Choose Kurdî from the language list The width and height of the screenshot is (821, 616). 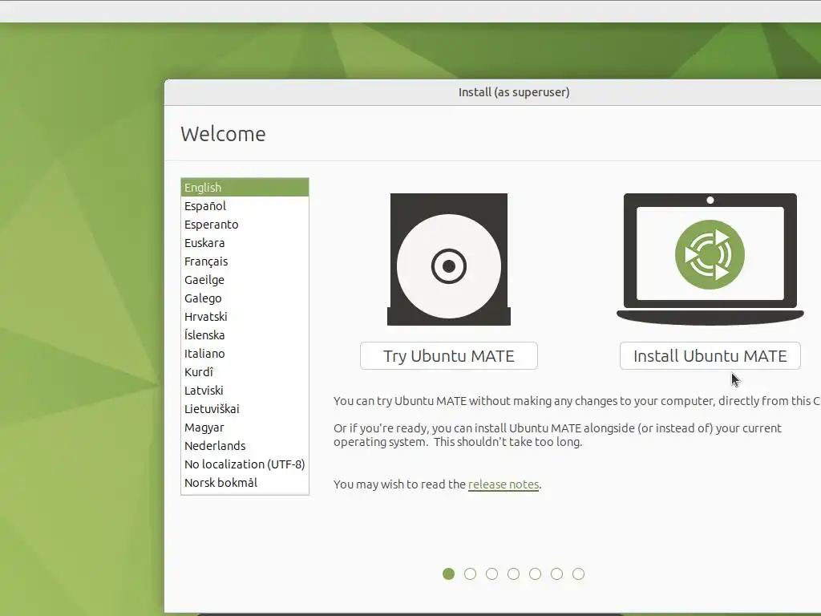tap(245, 372)
